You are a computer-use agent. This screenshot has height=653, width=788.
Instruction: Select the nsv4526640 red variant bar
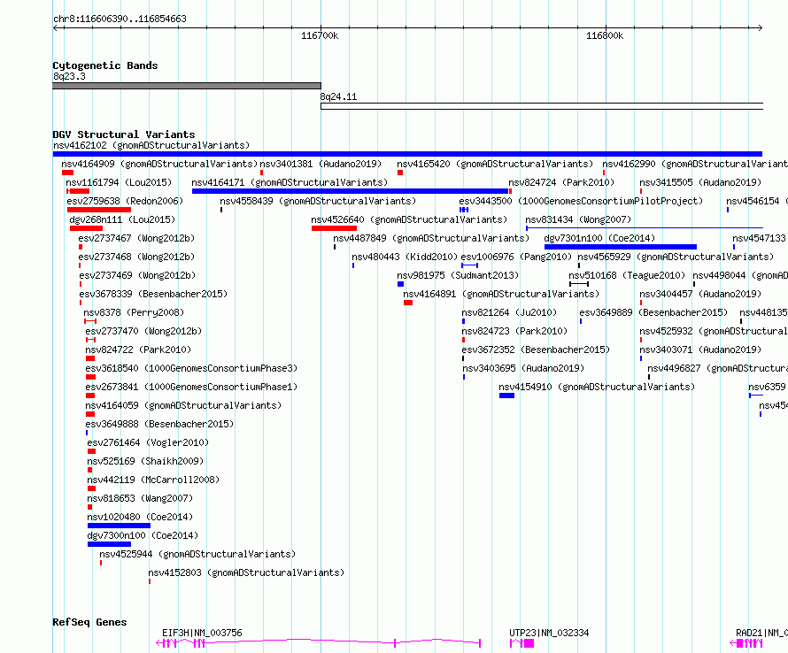point(334,228)
